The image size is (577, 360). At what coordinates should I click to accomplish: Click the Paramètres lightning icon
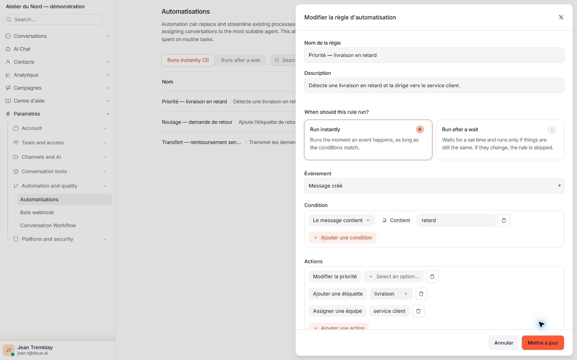click(8, 114)
